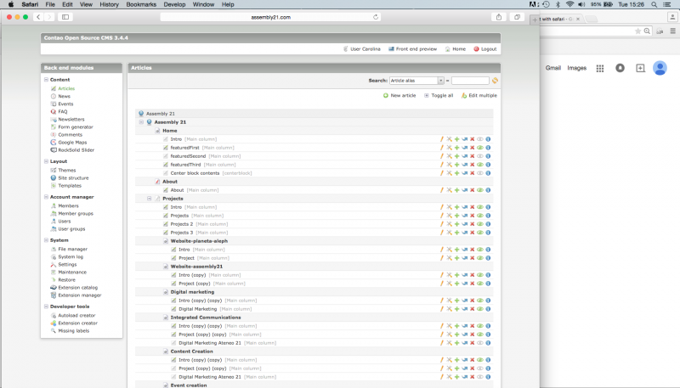Open Safari File menu
Viewport: 680px width, 388px height.
50,4
